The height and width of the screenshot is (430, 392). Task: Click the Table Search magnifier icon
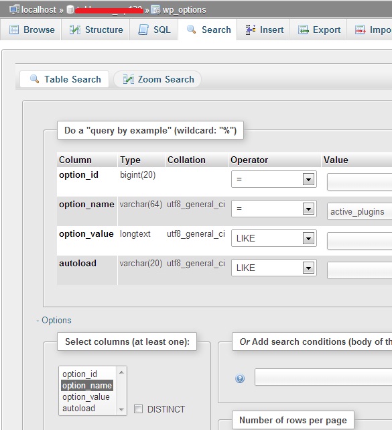(x=34, y=79)
